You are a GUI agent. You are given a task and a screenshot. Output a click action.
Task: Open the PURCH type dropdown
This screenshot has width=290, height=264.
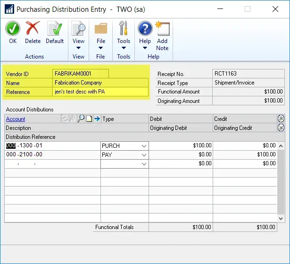(144, 146)
